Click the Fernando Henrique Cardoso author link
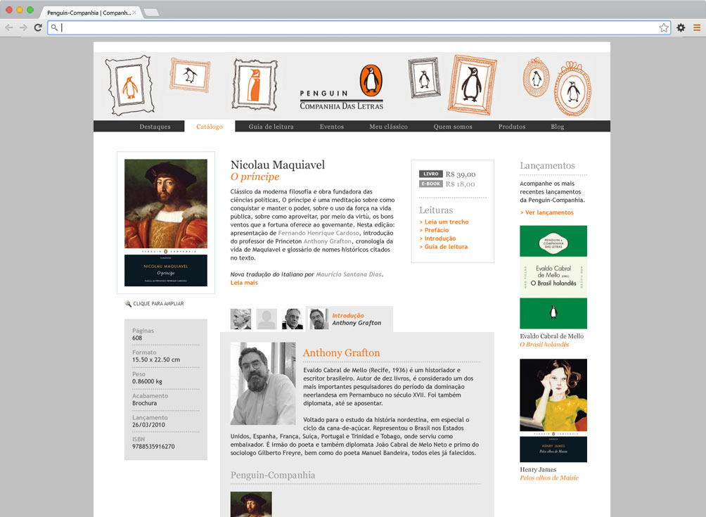The image size is (706, 517). click(319, 233)
